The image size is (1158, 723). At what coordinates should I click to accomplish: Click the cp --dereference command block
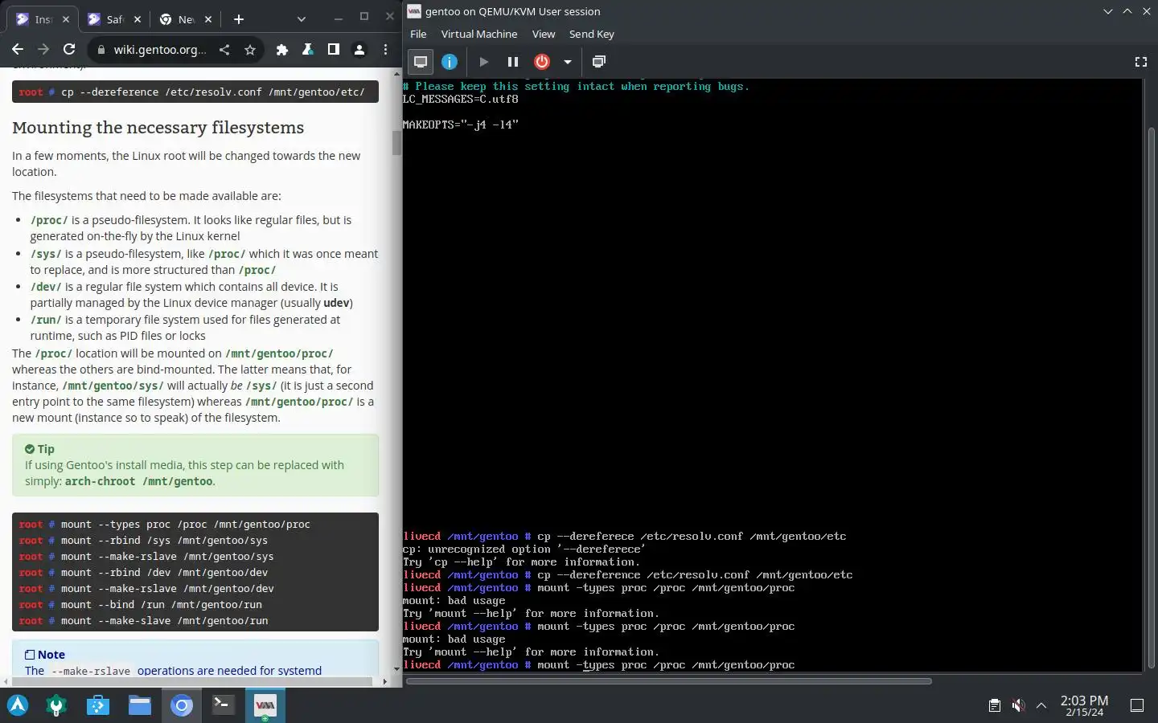(x=195, y=92)
